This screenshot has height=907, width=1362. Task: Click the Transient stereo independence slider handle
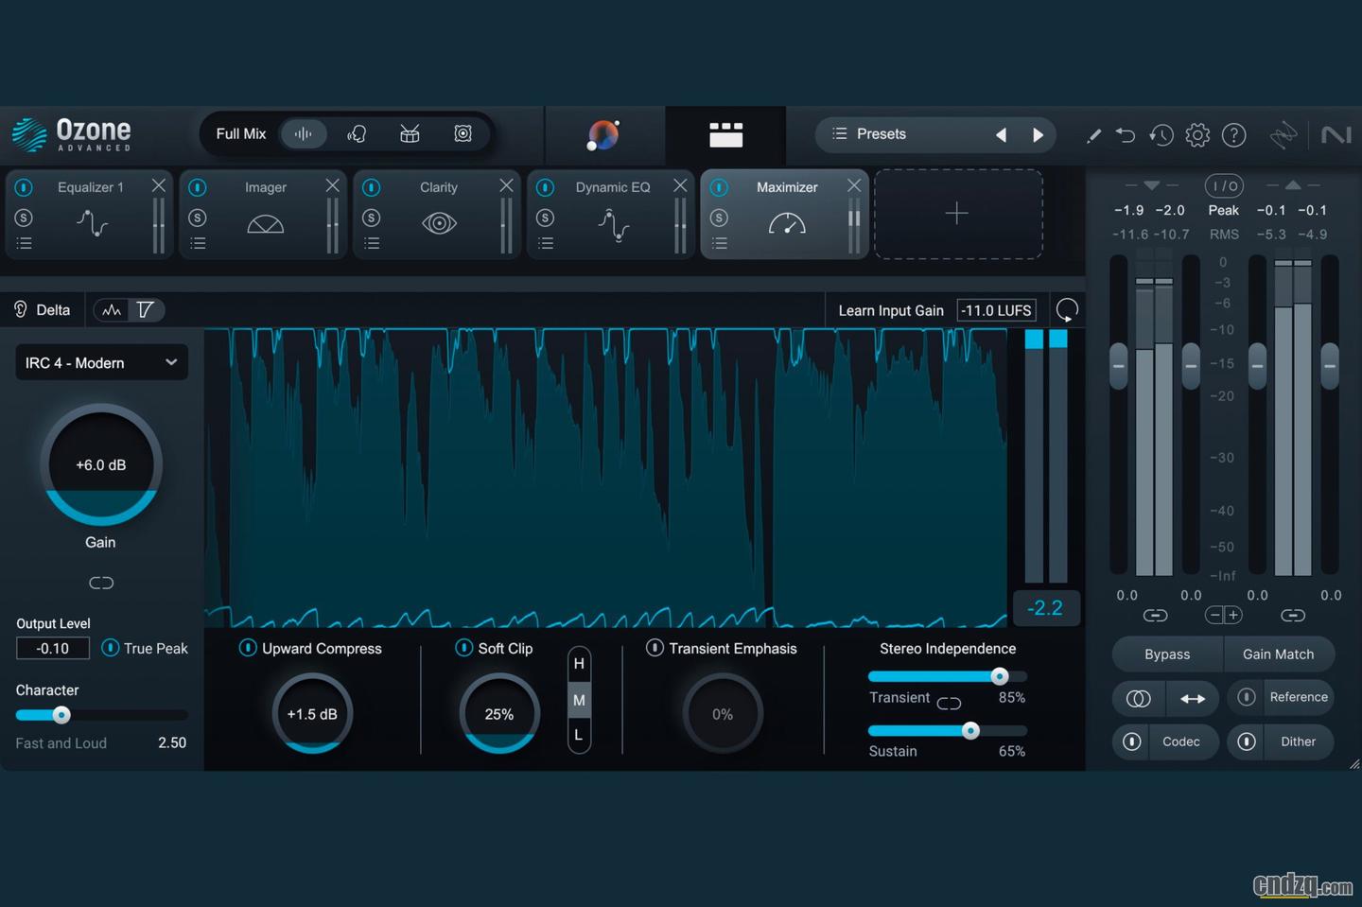[x=999, y=675]
